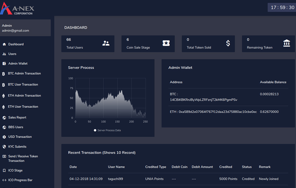Click the 5000 Points credited value
The height and width of the screenshot is (188, 296).
[228, 179]
